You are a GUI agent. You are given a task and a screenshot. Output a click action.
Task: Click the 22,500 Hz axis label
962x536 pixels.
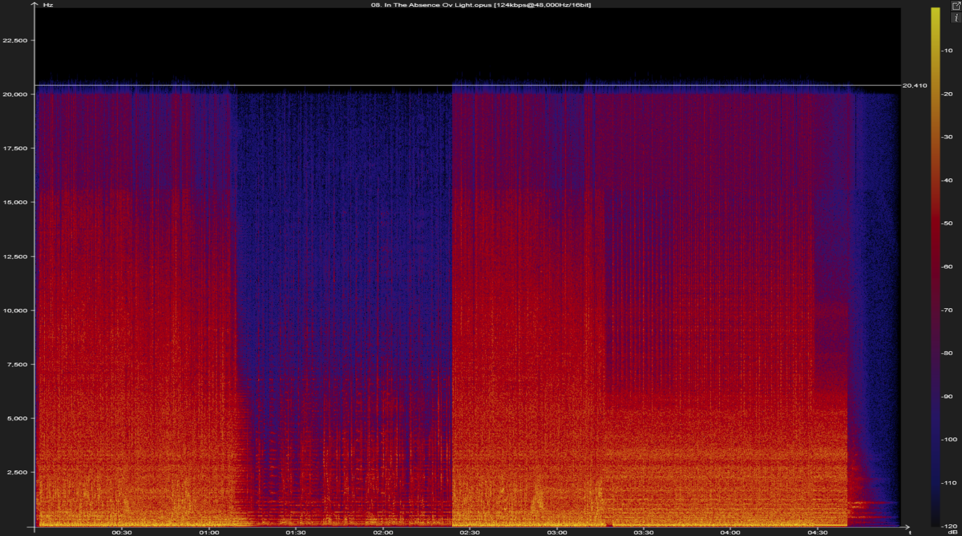15,41
